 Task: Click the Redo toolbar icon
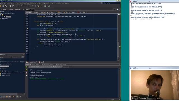tap(13, 6)
